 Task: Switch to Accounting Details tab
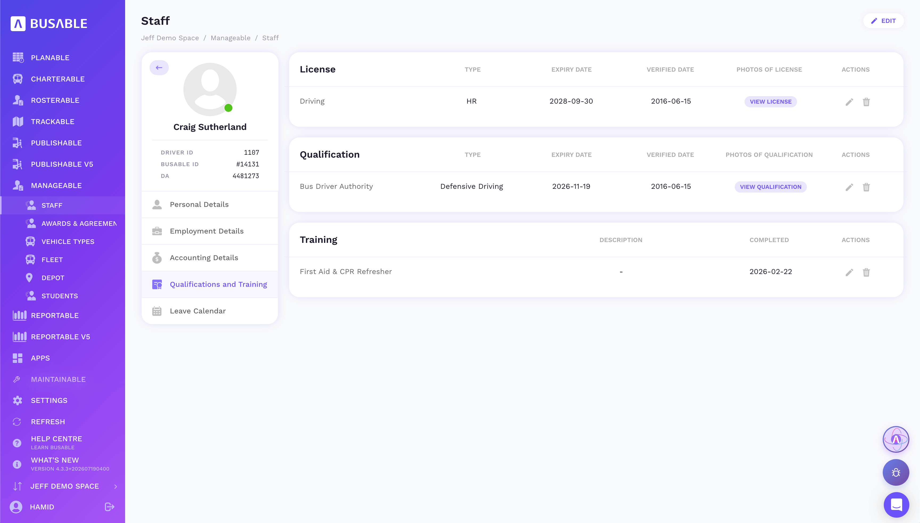(210, 258)
